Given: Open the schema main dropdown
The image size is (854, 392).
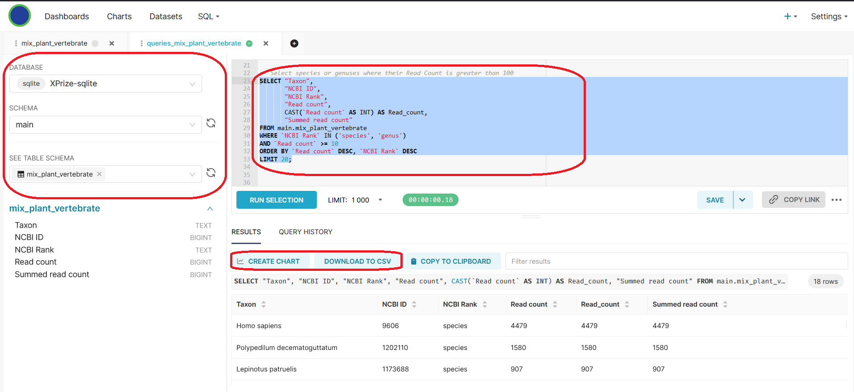Looking at the screenshot, I should 105,125.
